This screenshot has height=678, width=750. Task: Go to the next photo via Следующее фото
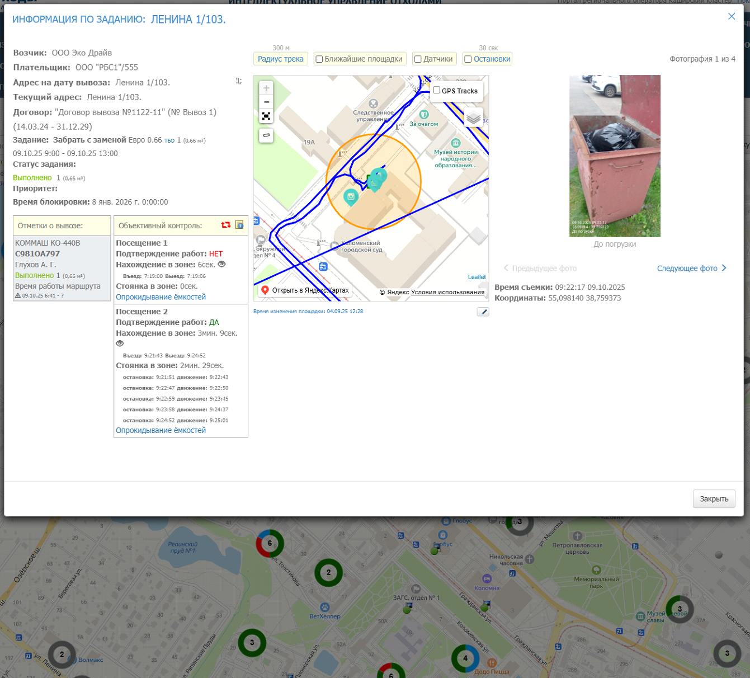tap(691, 269)
